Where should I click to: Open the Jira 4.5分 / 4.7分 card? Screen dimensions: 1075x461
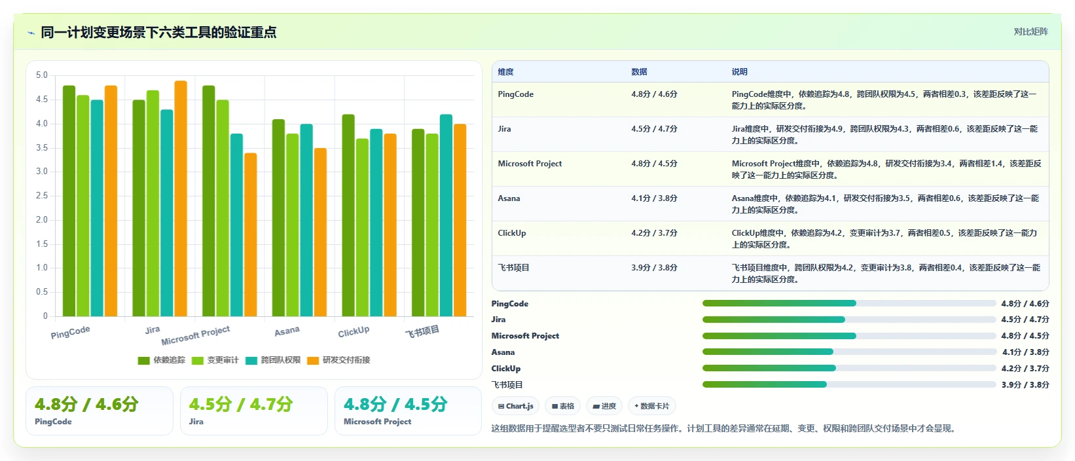254,411
